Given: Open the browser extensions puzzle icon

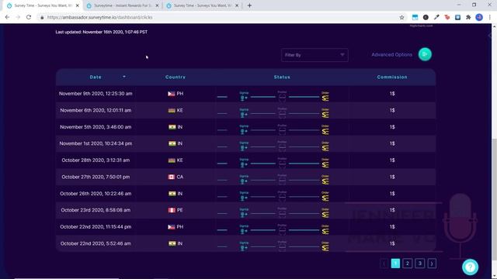Looking at the screenshot, I should point(468,17).
